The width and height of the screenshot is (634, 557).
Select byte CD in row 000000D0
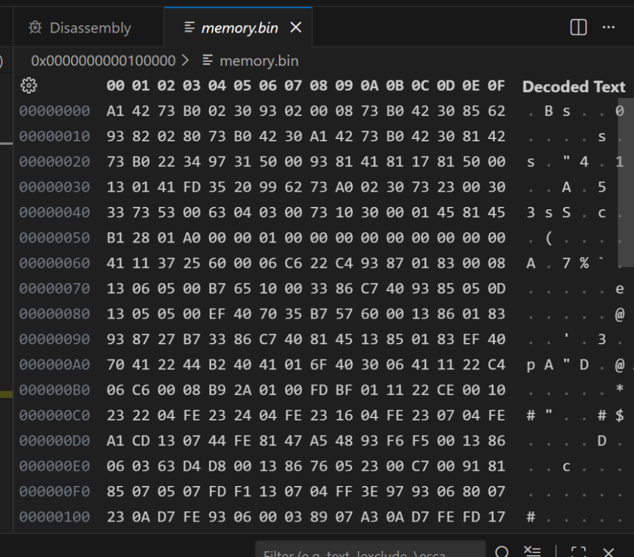pos(141,441)
